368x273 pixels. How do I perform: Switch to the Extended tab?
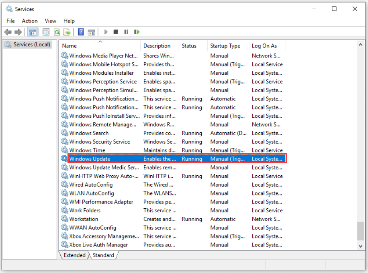(x=75, y=255)
